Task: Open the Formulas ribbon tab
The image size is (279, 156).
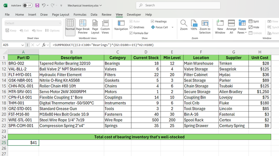Action: pos(80,15)
